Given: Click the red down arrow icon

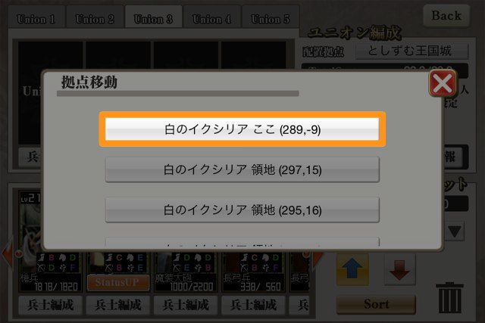Looking at the screenshot, I should click(399, 269).
